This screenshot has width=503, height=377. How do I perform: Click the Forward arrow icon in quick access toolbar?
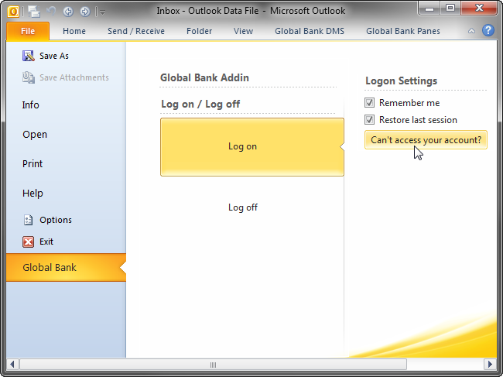click(85, 12)
